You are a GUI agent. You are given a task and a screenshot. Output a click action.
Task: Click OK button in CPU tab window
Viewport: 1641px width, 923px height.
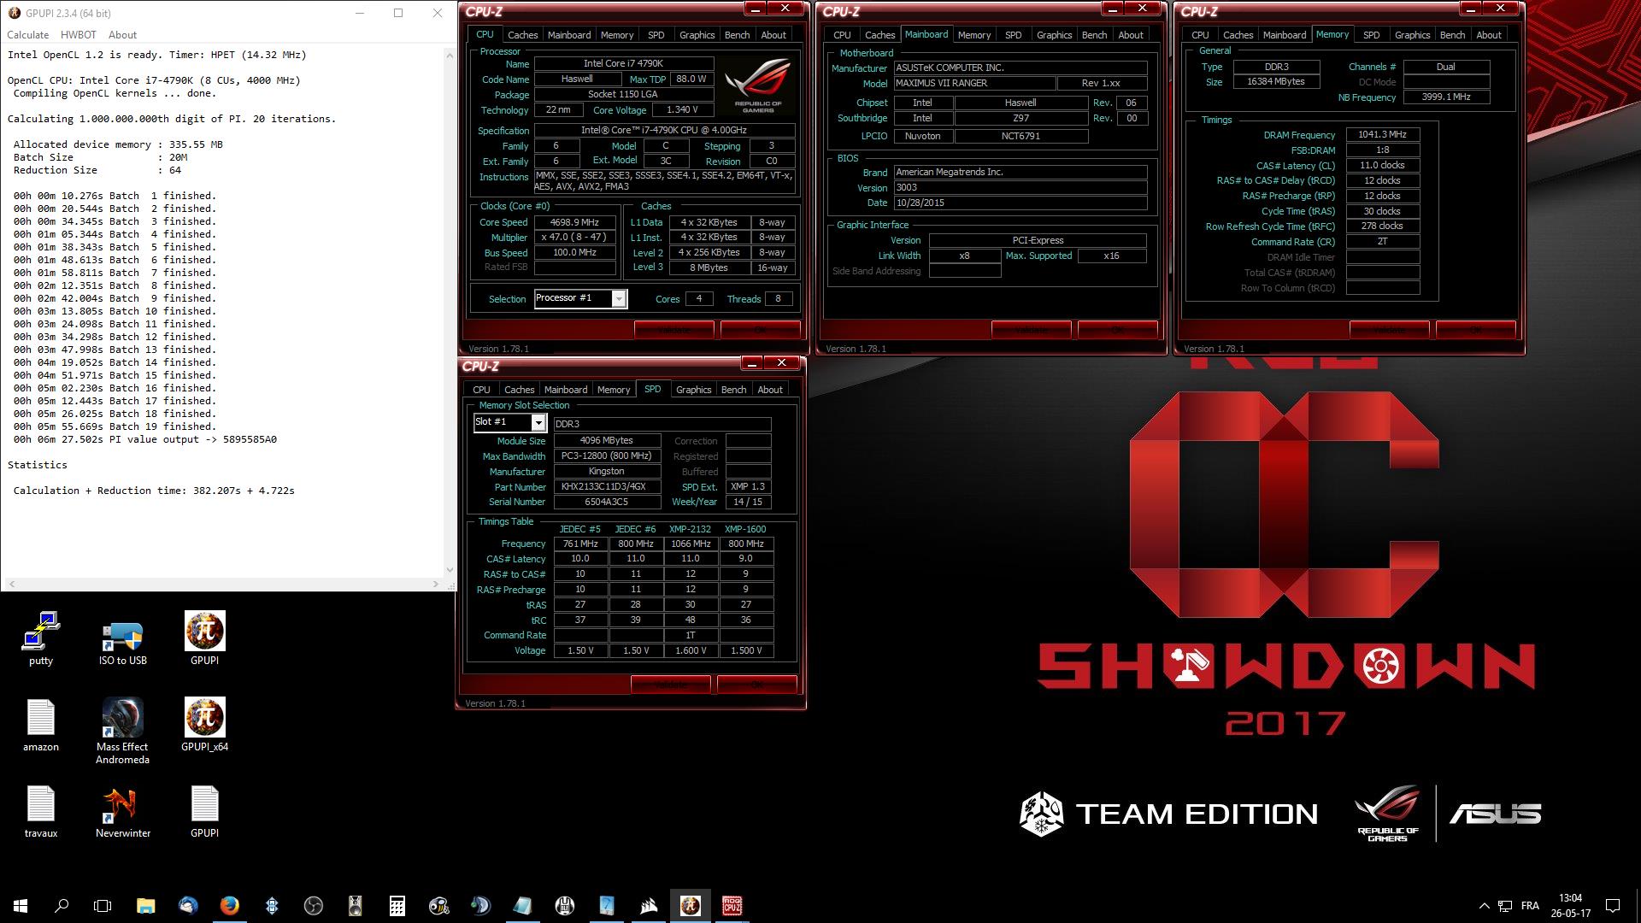pyautogui.click(x=760, y=330)
